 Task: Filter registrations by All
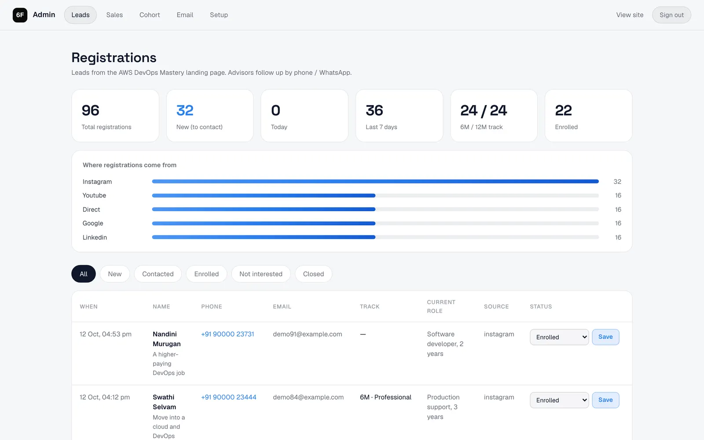point(84,274)
